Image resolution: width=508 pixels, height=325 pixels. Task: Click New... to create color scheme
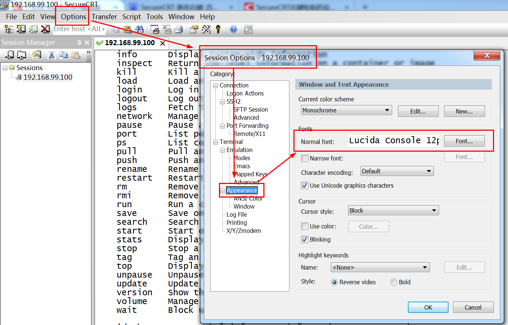pos(464,111)
